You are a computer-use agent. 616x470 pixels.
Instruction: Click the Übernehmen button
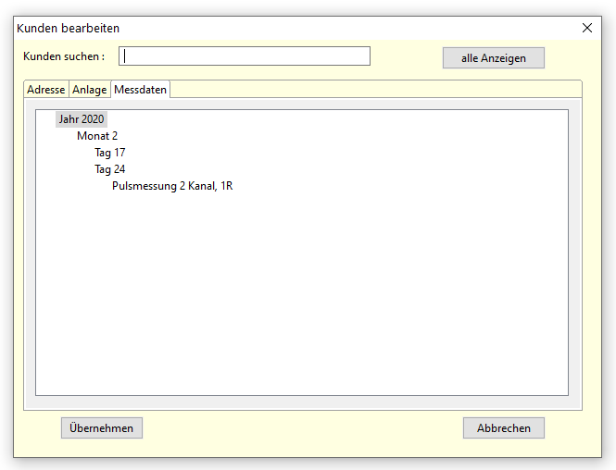(102, 428)
